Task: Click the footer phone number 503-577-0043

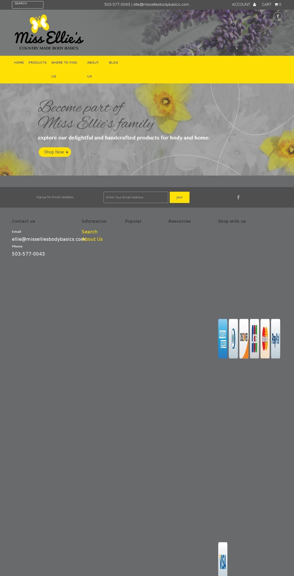Action: point(28,254)
